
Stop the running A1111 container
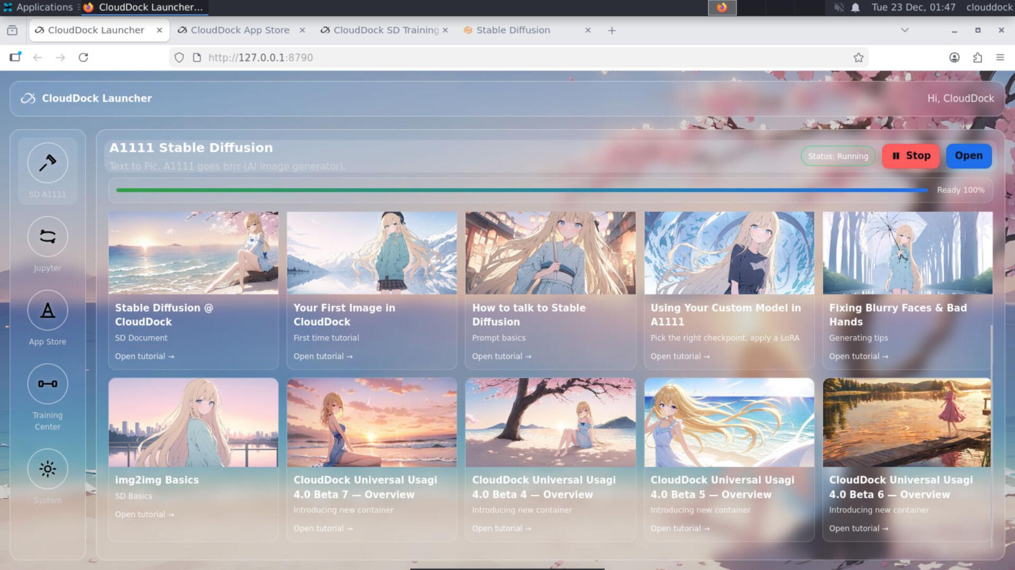point(910,155)
